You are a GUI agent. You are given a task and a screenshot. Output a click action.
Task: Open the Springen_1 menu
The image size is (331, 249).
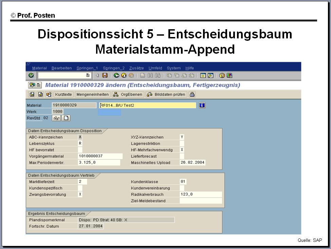[x=87, y=68]
